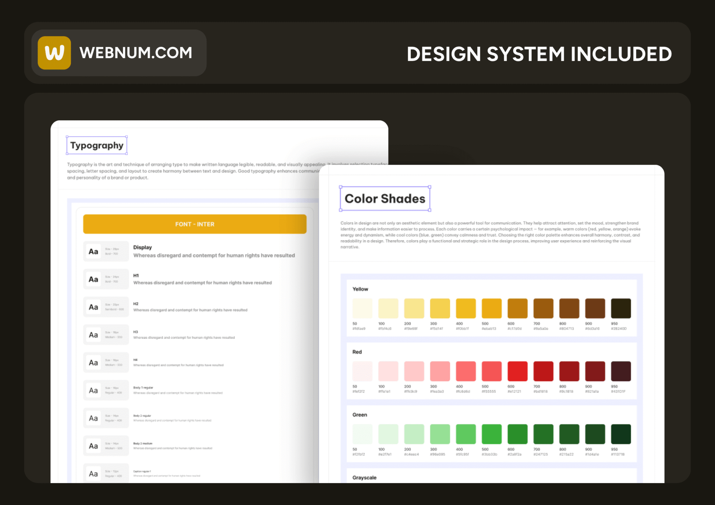
Task: Click the DESIGN SYSTEM INCLUDED title
Action: 539,54
